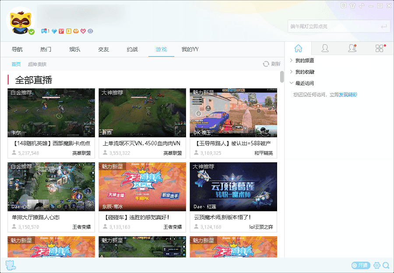Screen dimensions: 394x273
Task: Open the stream title 上单流氓不灭VN. 4500血肉肉VN
Action: pos(141,143)
